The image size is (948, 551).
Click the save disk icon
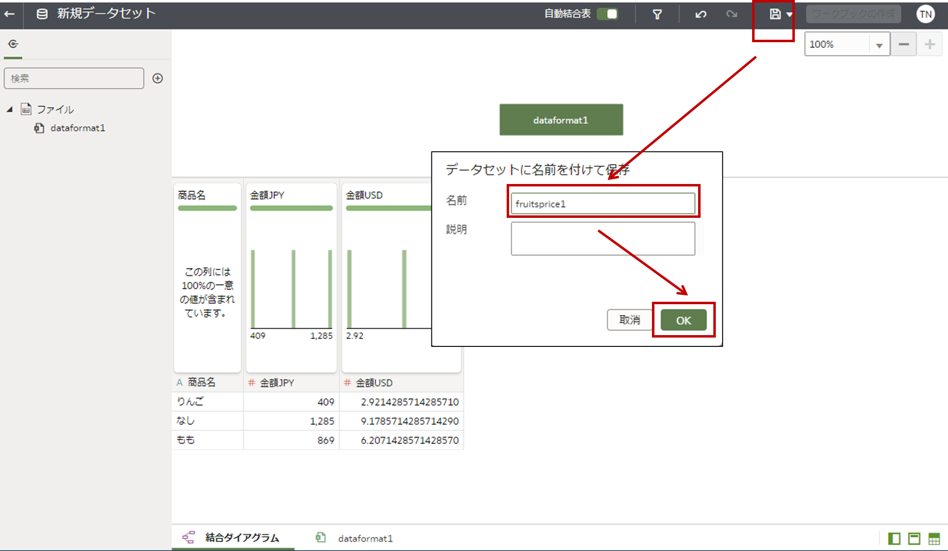(775, 14)
